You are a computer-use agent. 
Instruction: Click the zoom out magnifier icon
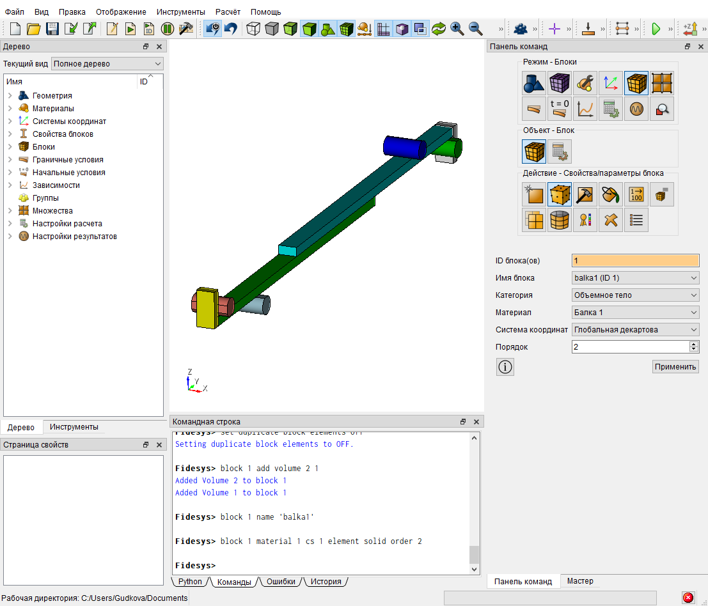(x=475, y=29)
